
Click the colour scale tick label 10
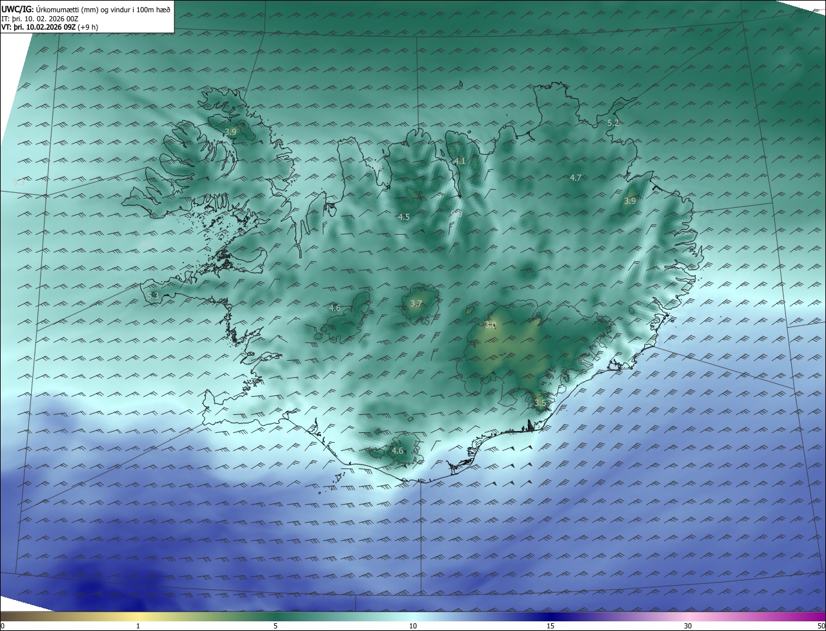(x=413, y=626)
